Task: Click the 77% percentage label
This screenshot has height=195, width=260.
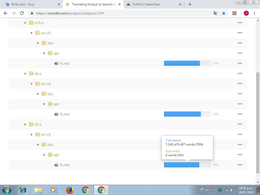Action: coord(216,63)
